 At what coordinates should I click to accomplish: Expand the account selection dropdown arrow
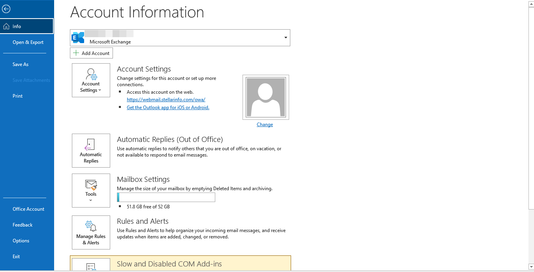click(x=286, y=38)
